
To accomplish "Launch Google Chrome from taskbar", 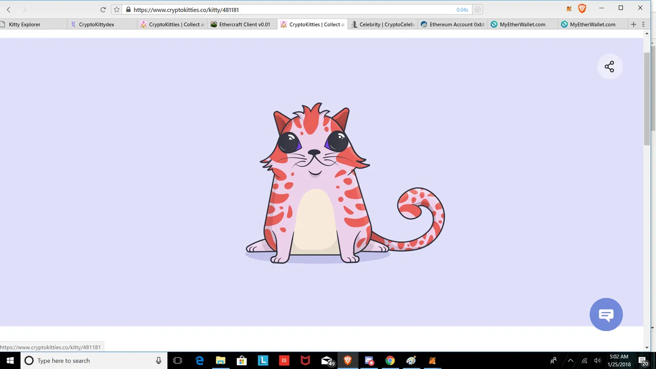I will pyautogui.click(x=390, y=361).
